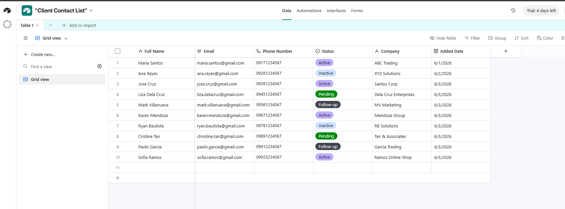Click the Find a view search field

point(59,66)
